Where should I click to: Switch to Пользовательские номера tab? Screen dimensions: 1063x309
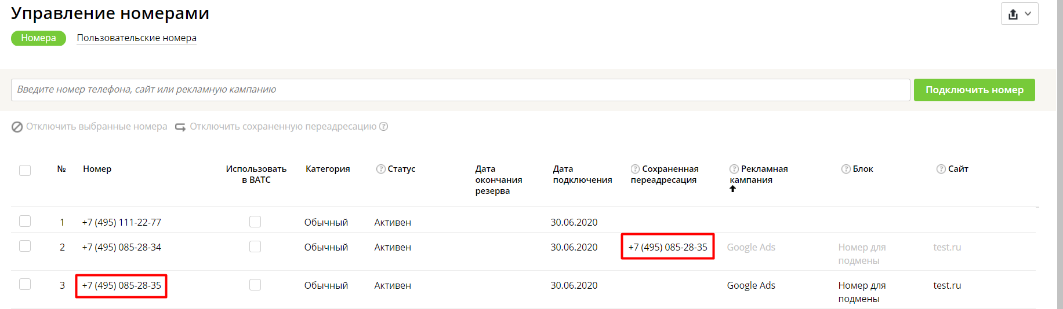click(x=137, y=38)
